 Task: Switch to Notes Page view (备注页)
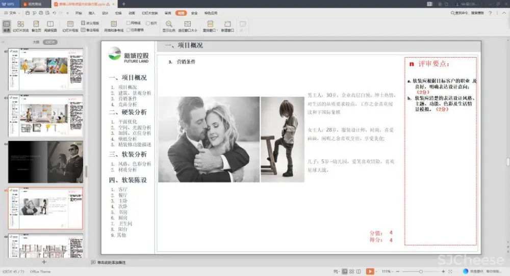click(36, 26)
